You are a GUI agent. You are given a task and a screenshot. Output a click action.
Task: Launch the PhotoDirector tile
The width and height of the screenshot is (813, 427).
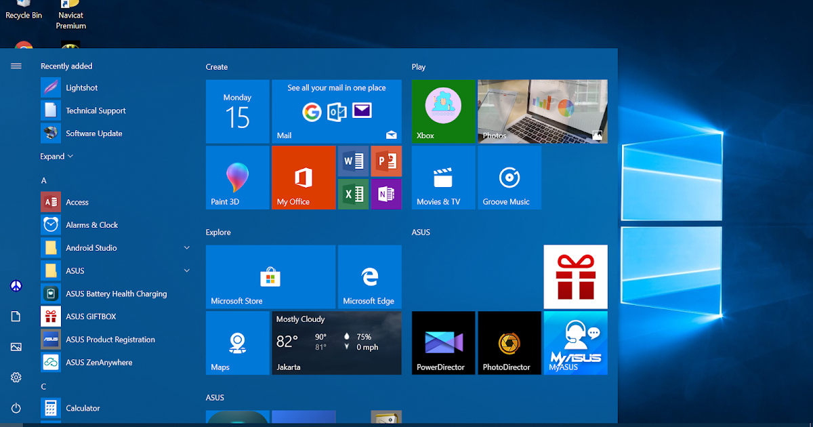pos(509,343)
